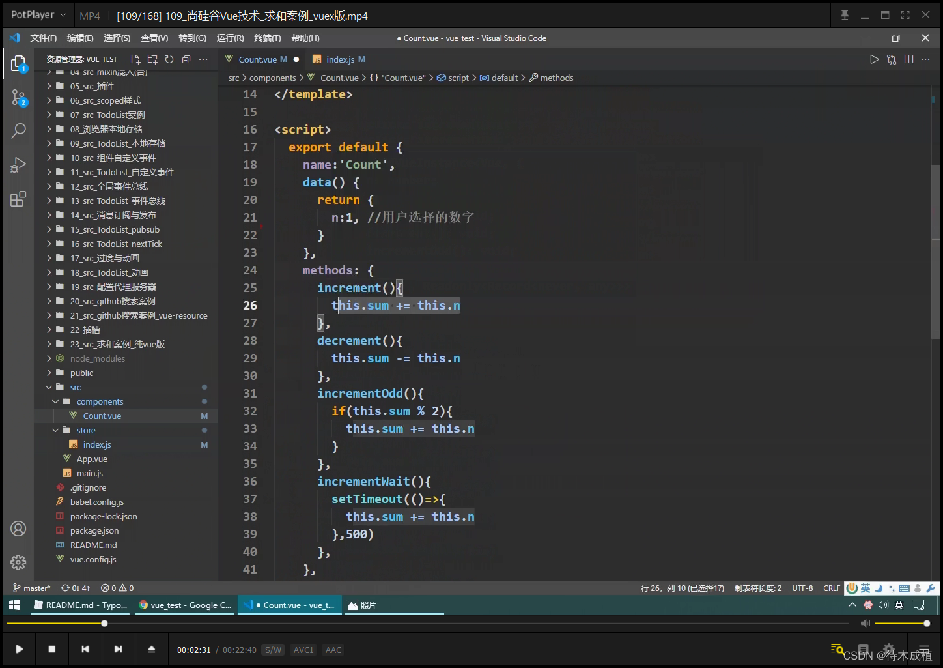The height and width of the screenshot is (668, 943).
Task: Mute the system volume speaker icon
Action: (883, 604)
